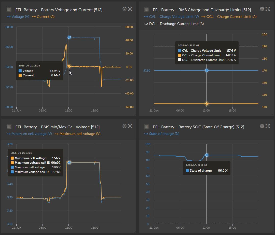Expand BMS Charge and Discharge Limits widget fullscreen

(268, 9)
